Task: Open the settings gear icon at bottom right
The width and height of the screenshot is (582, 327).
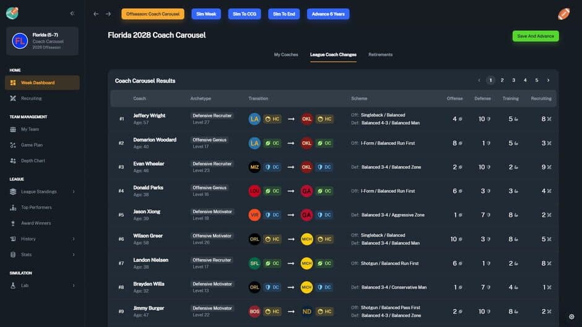Action: (571, 316)
